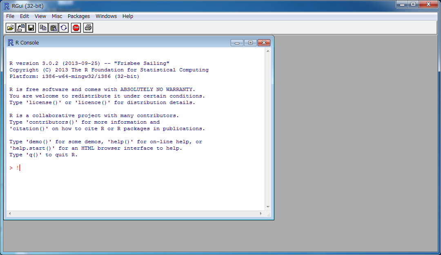Click the console horizontal scrollbar left arrow
This screenshot has height=255, width=441.
(10, 214)
